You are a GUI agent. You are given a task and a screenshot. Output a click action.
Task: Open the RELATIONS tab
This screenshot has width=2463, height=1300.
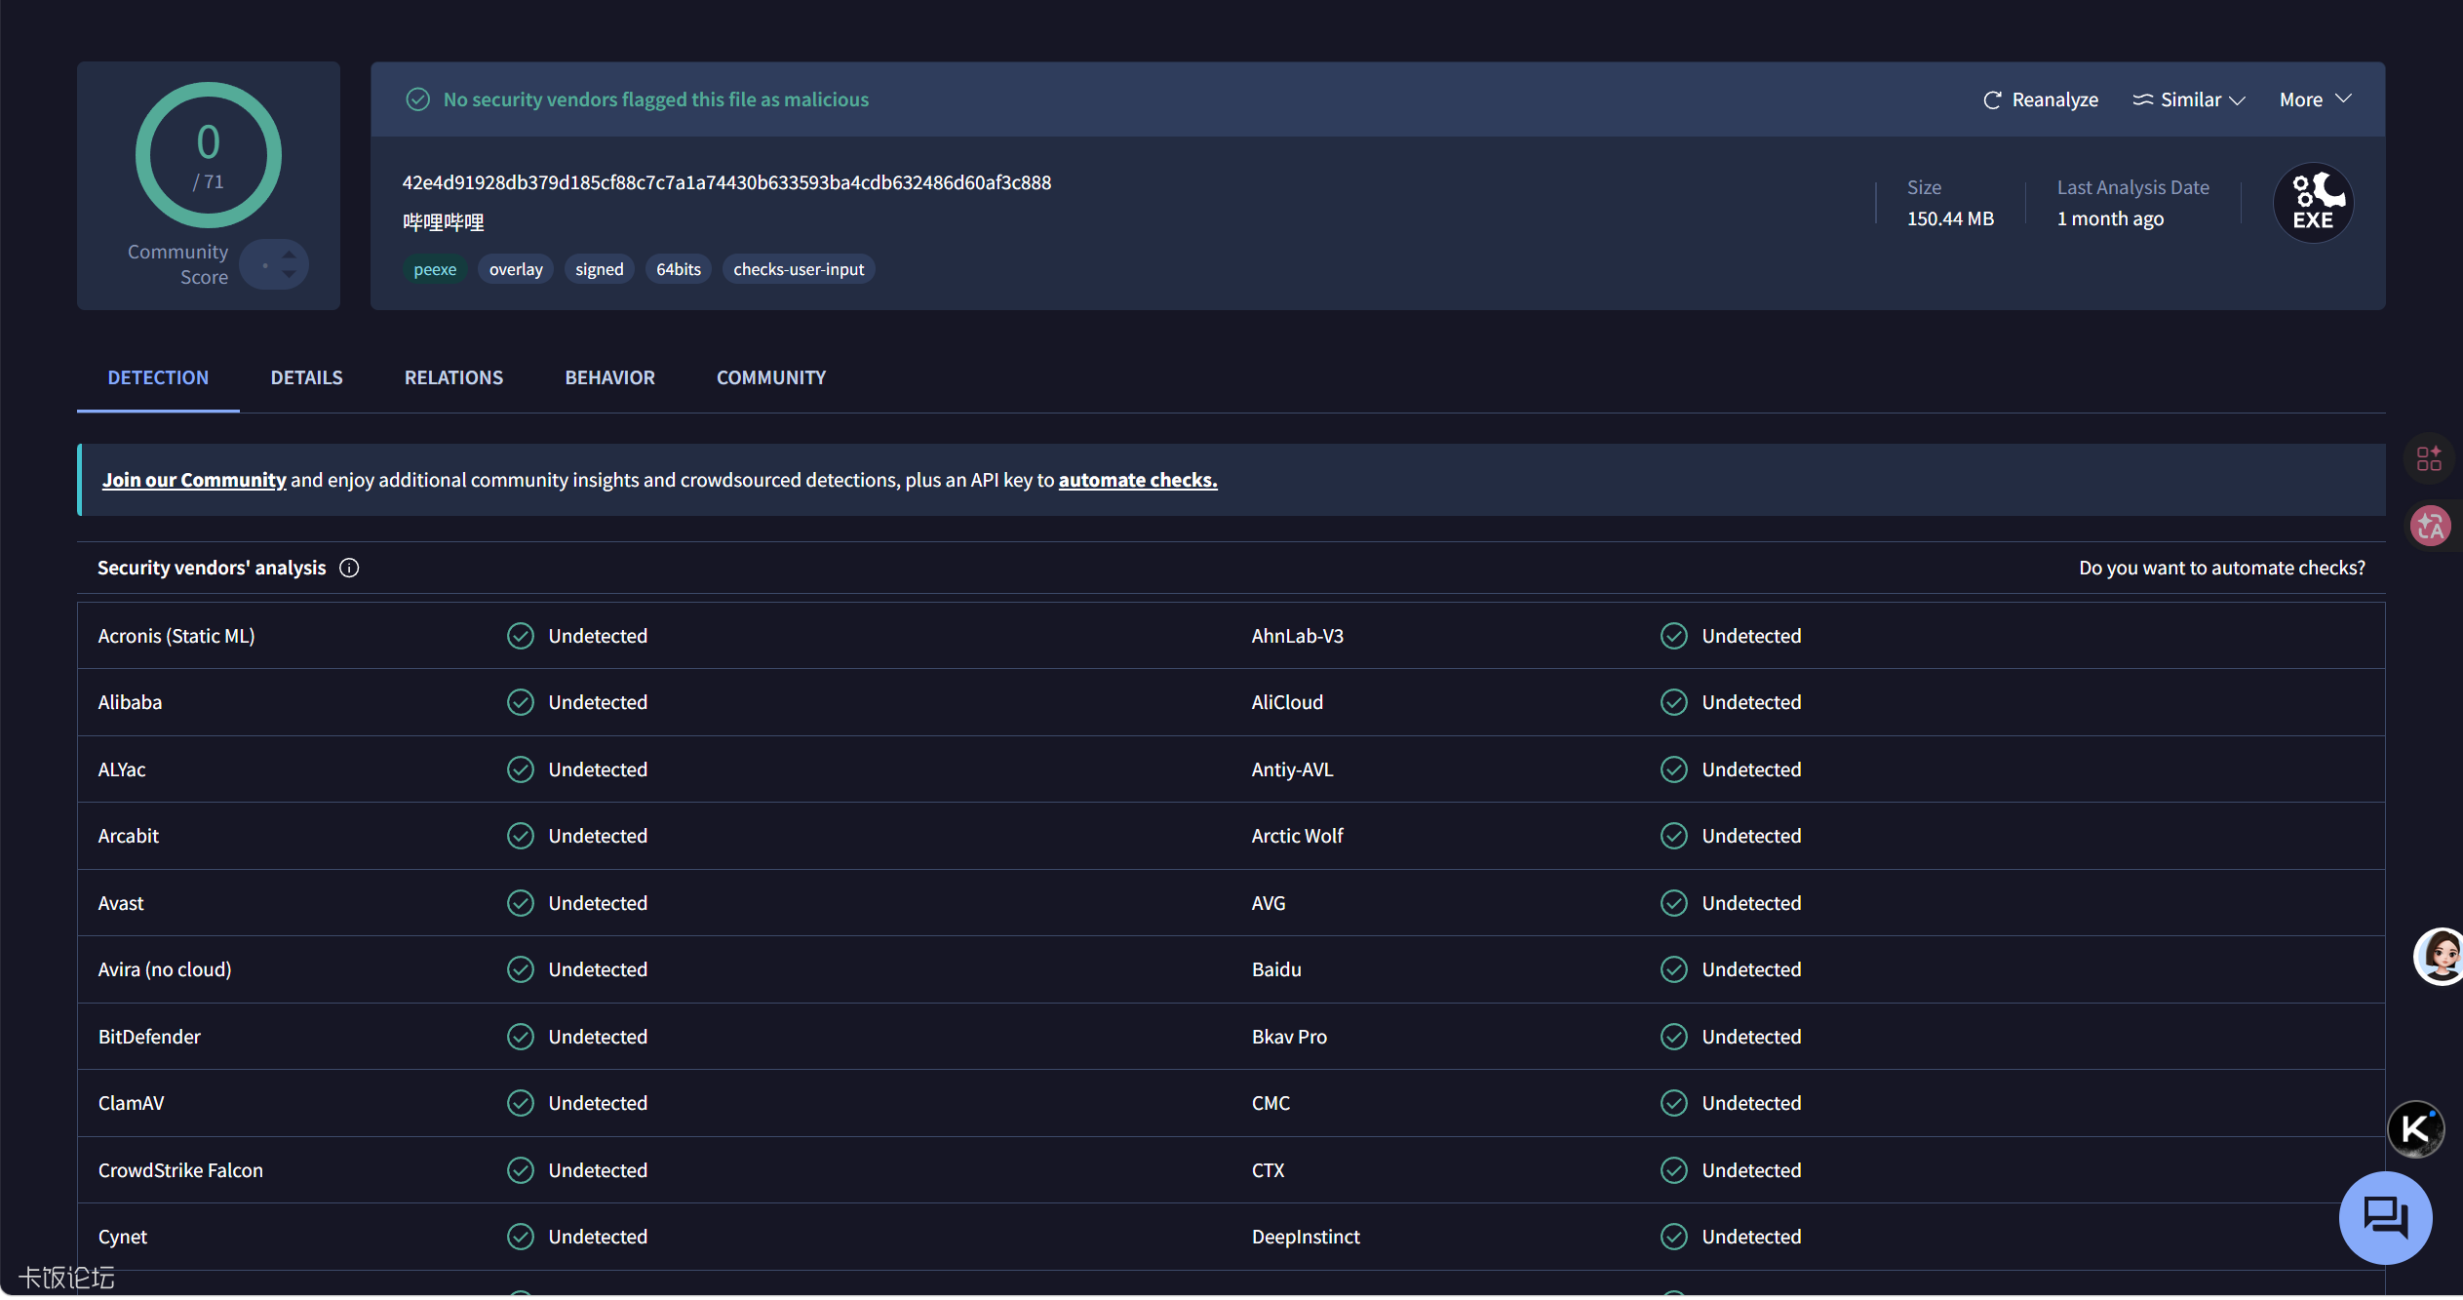(x=453, y=377)
